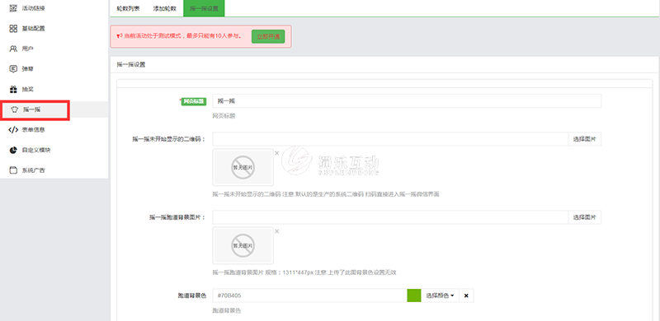Click the people icon for 用户
This screenshot has height=321, width=660.
[x=13, y=49]
